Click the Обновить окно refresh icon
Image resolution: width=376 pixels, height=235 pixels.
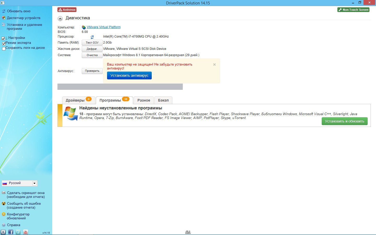click(3, 11)
